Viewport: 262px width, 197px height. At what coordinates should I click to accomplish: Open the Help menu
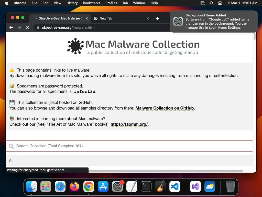154,3
